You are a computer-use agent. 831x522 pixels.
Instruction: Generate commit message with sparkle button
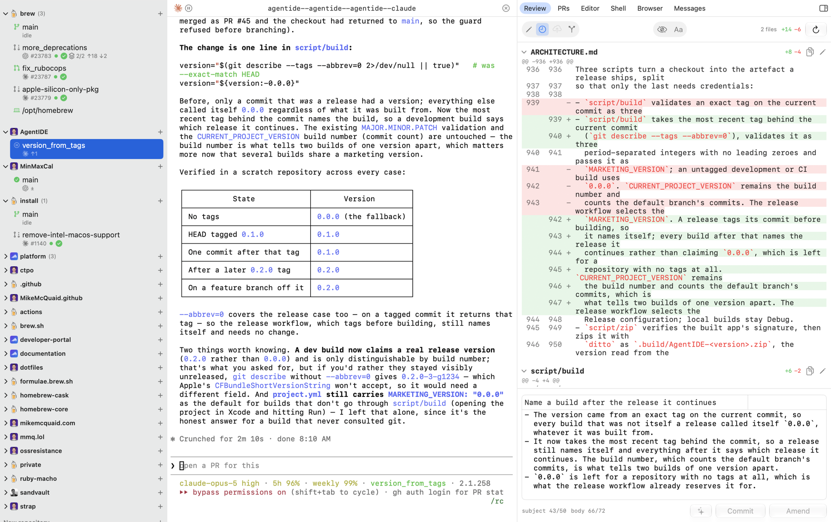click(x=701, y=511)
